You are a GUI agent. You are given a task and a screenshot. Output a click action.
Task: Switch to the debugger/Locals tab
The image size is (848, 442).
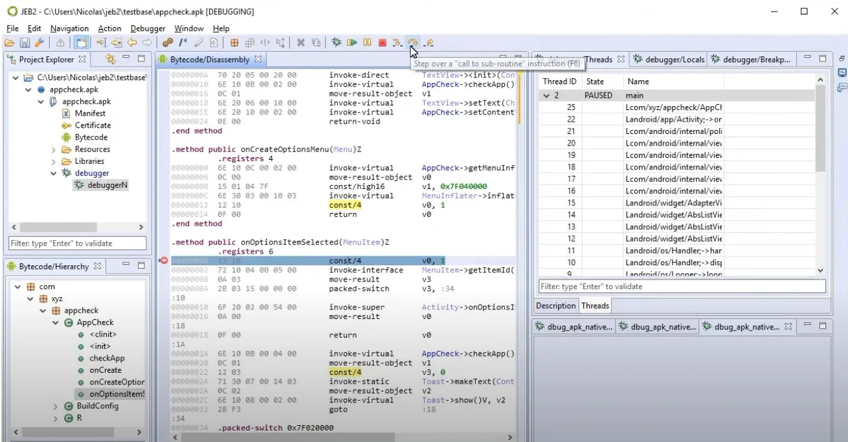point(669,60)
